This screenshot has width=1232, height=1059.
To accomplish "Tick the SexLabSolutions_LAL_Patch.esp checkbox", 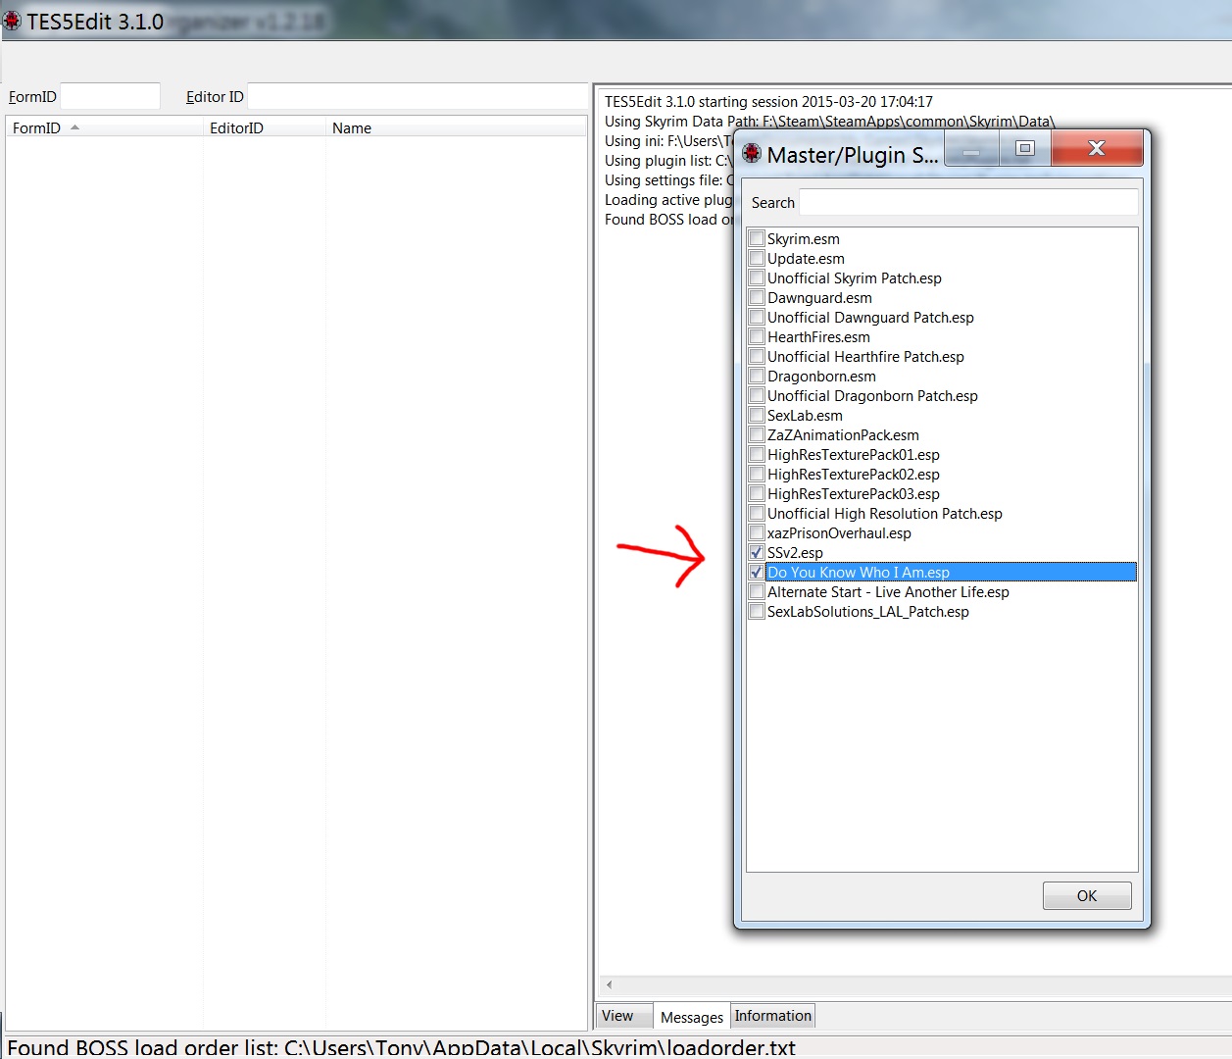I will pyautogui.click(x=757, y=612).
